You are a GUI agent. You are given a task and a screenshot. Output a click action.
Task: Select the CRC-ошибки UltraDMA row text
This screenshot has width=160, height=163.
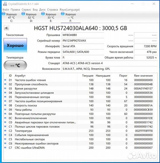click(x=30, y=148)
